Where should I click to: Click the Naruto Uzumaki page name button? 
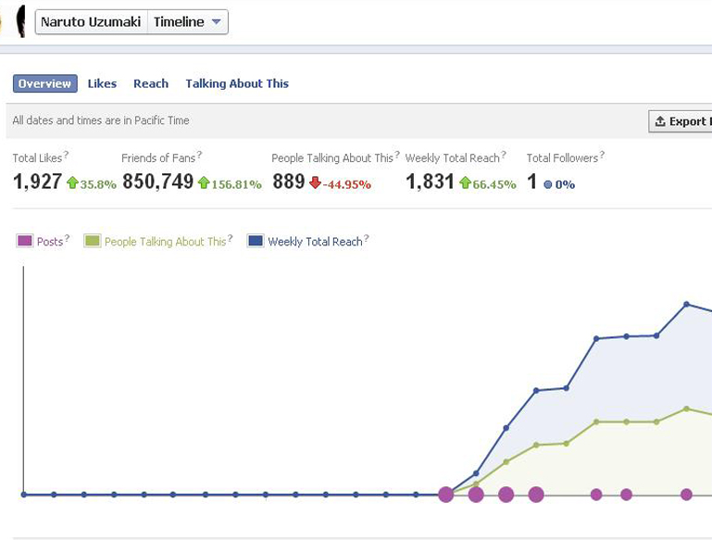click(x=92, y=22)
